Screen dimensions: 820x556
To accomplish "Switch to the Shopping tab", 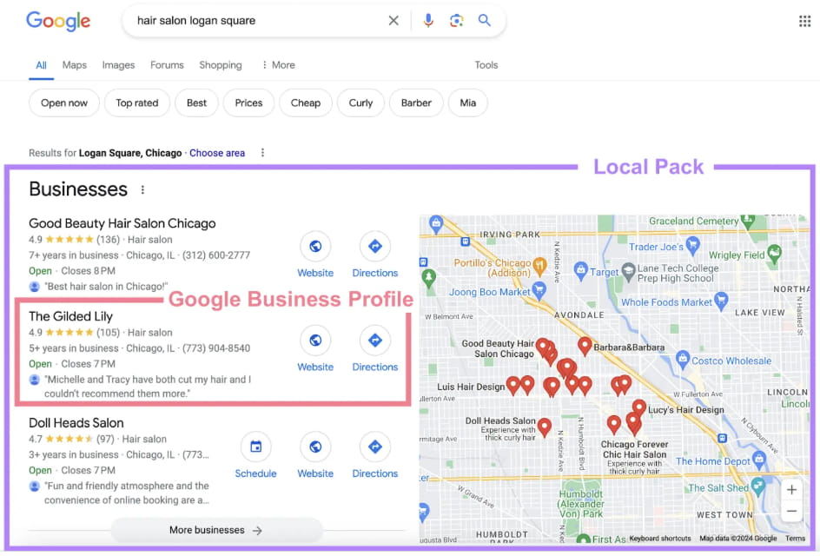I will (x=220, y=65).
